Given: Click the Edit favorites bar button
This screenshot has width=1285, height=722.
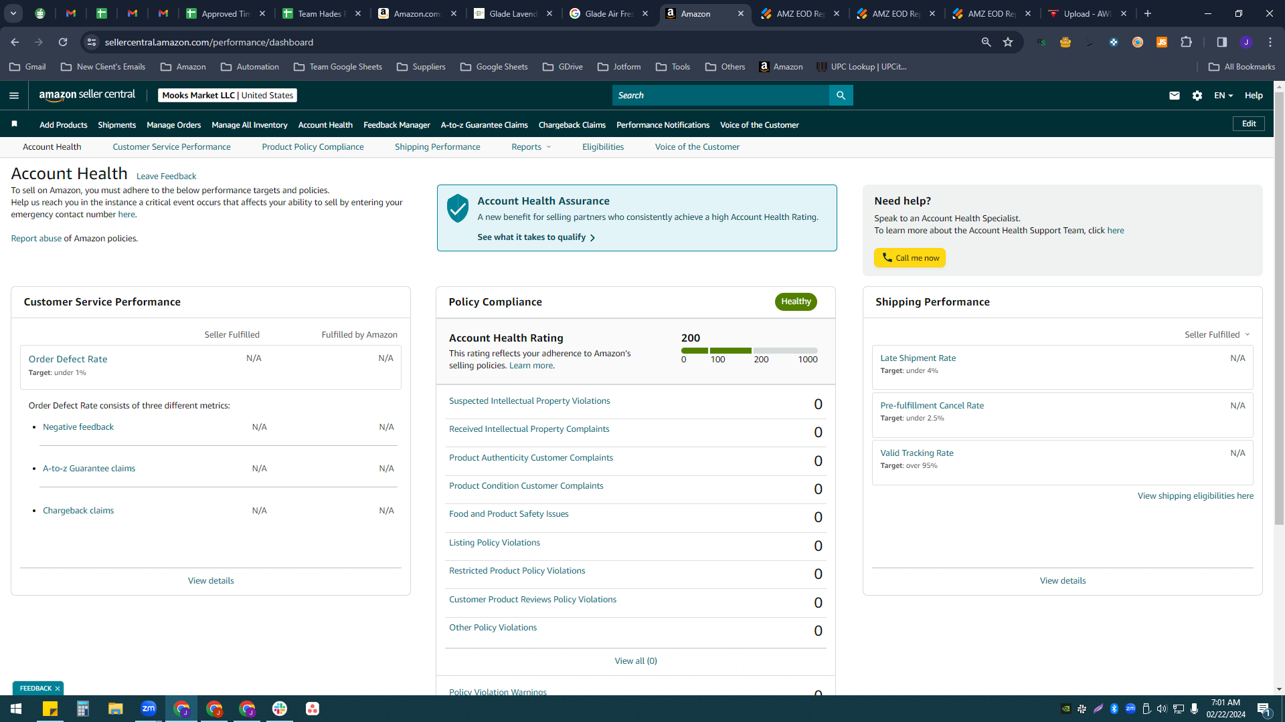Looking at the screenshot, I should (1249, 124).
